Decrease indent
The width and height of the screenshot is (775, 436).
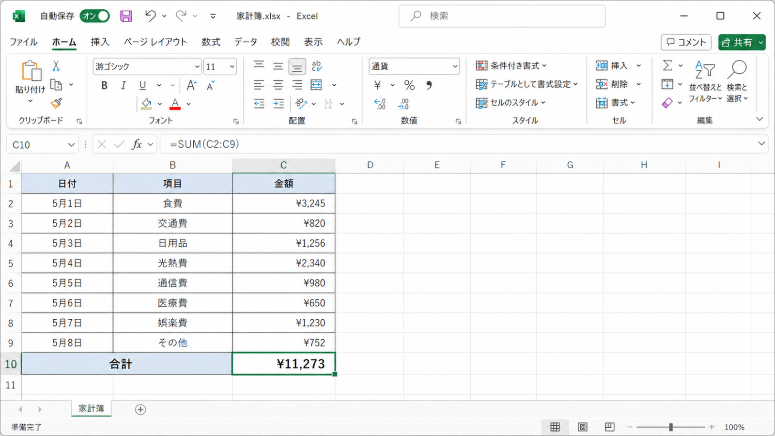(x=259, y=104)
